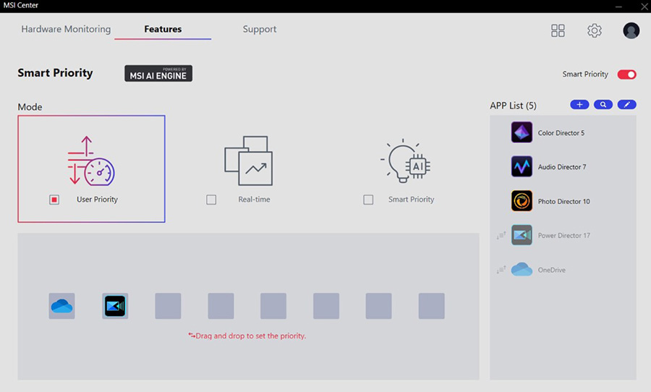This screenshot has height=392, width=651.
Task: Switch to the Hardware Monitoring tab
Action: (66, 30)
